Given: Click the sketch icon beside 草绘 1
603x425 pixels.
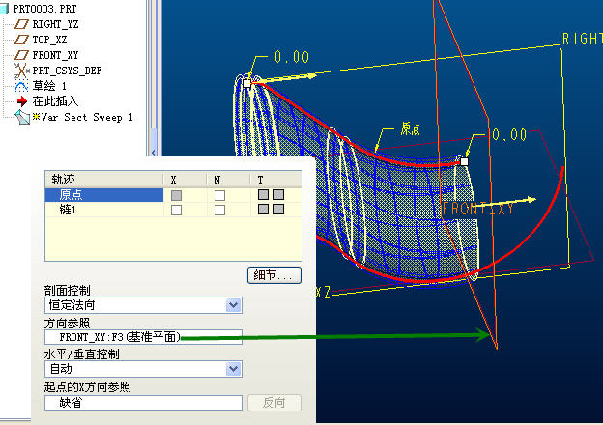Looking at the screenshot, I should (21, 86).
